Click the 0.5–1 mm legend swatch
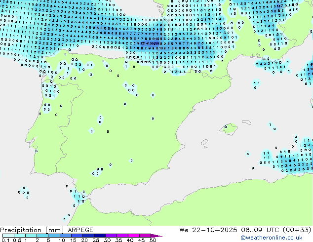313x242 pixels. point(20,236)
